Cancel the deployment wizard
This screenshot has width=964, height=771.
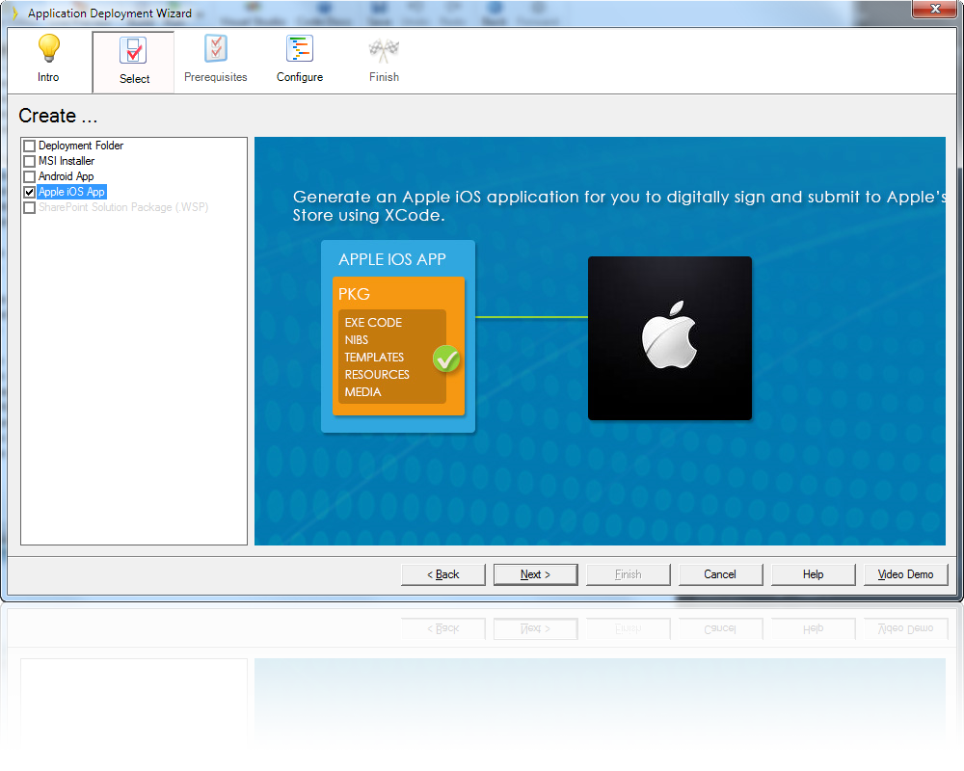tap(720, 574)
